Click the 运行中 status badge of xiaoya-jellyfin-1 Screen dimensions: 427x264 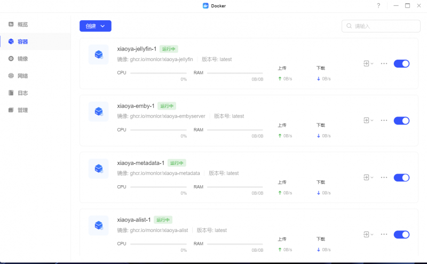click(169, 49)
